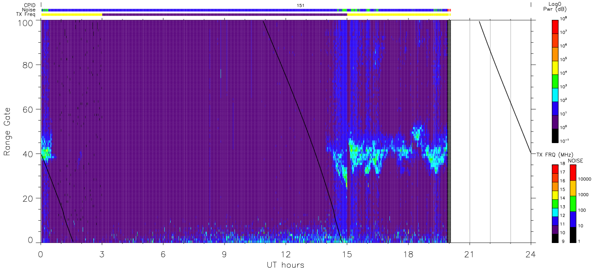The image size is (597, 275).
Task: Click the 20 tick label on Range Gate axis
Action: [x=28, y=198]
